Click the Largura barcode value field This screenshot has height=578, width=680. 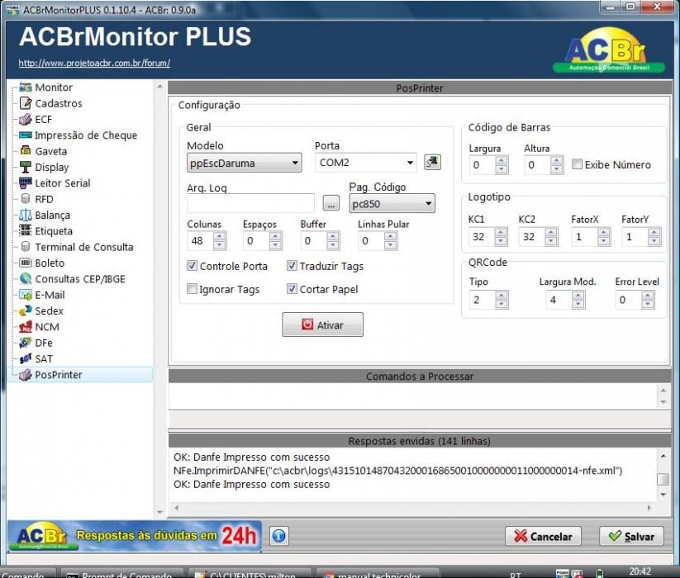[x=483, y=165]
